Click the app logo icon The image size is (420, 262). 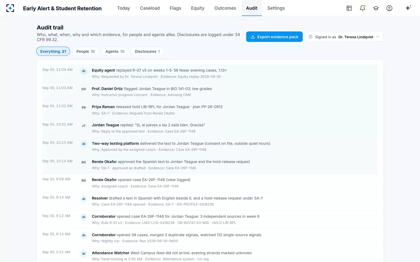pyautogui.click(x=10, y=8)
